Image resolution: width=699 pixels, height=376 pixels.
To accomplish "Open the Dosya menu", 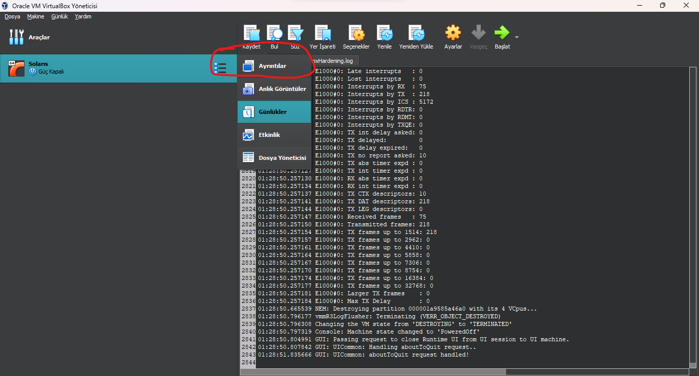I will [12, 16].
